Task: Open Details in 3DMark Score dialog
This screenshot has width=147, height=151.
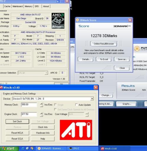Action: (x=86, y=59)
